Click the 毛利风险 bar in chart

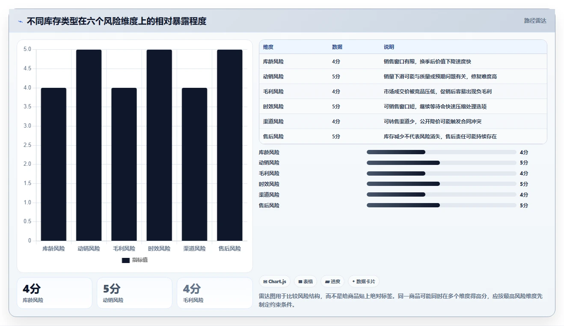tap(124, 164)
